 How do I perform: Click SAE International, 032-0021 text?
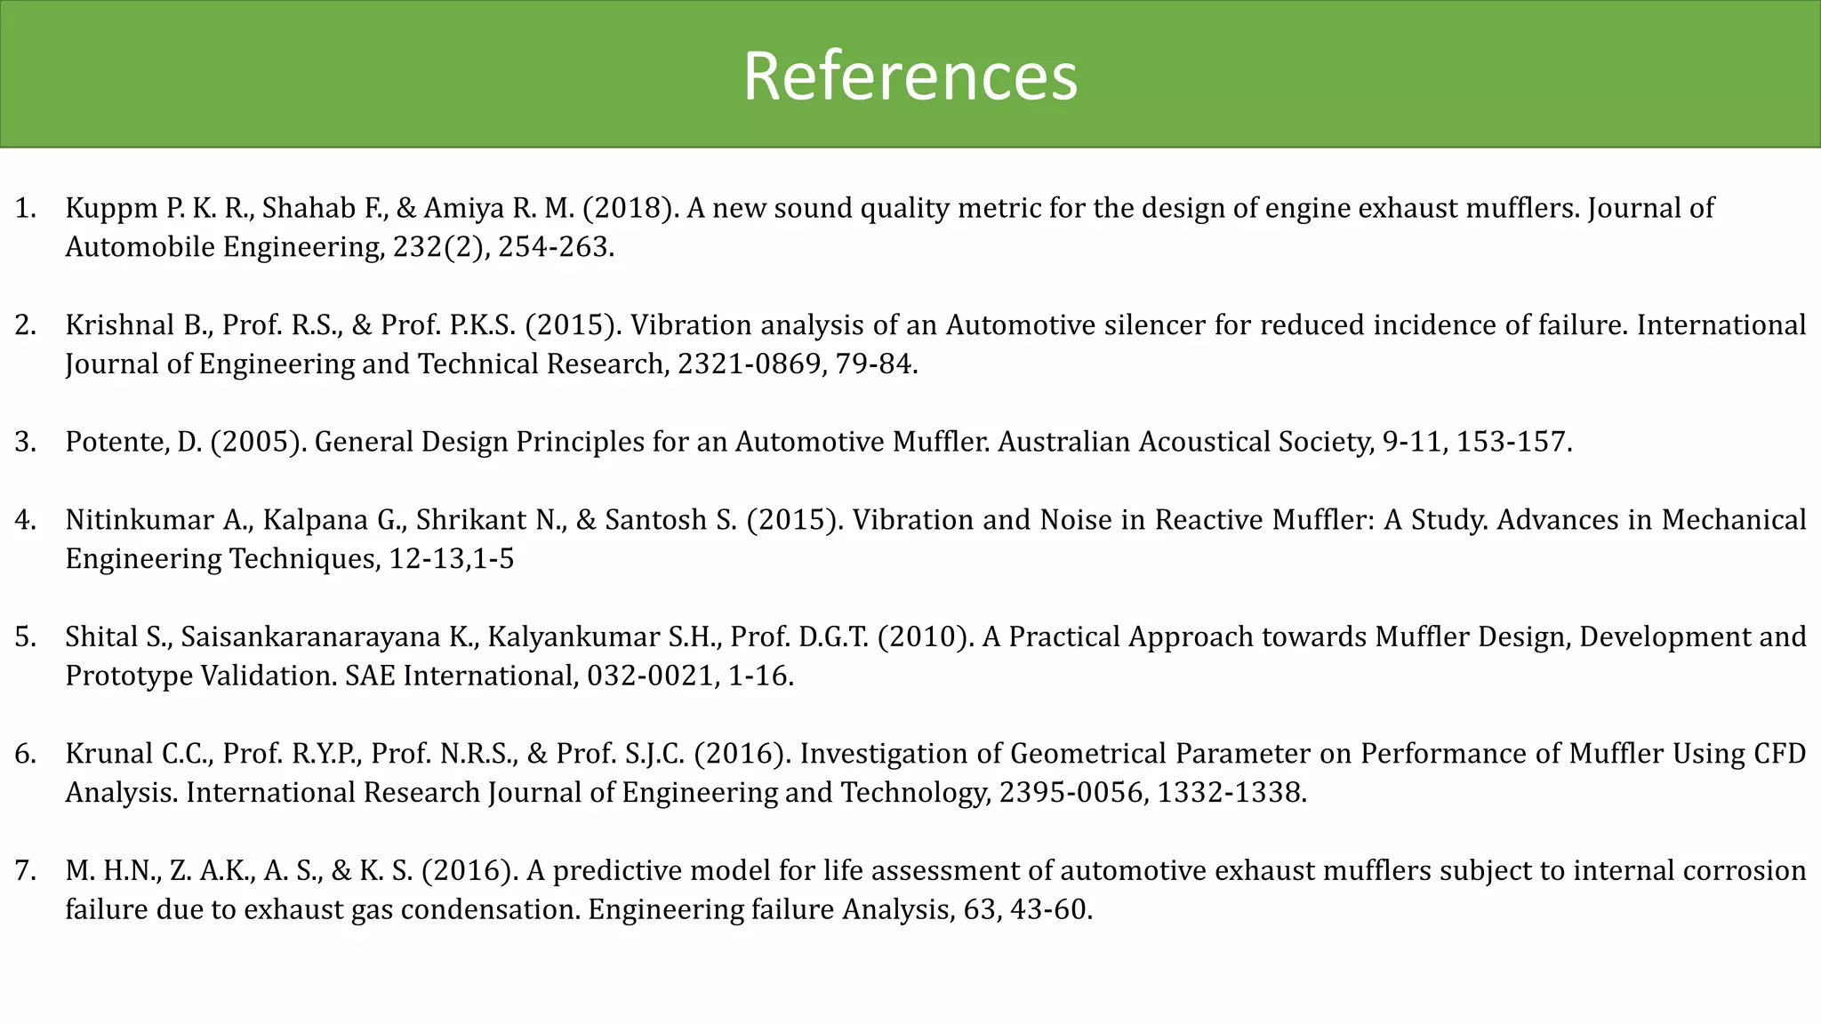click(x=529, y=676)
